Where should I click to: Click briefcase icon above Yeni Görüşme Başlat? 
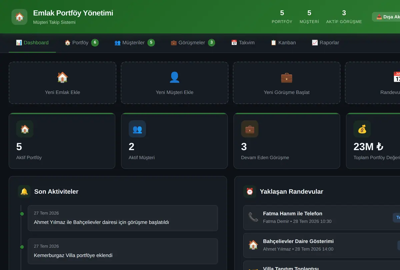287,77
